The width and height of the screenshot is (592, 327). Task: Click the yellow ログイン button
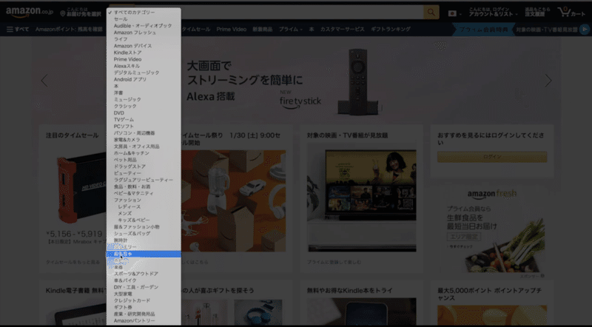(x=492, y=157)
